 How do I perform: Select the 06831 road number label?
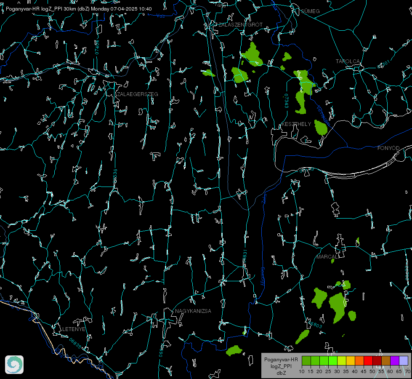245,256
